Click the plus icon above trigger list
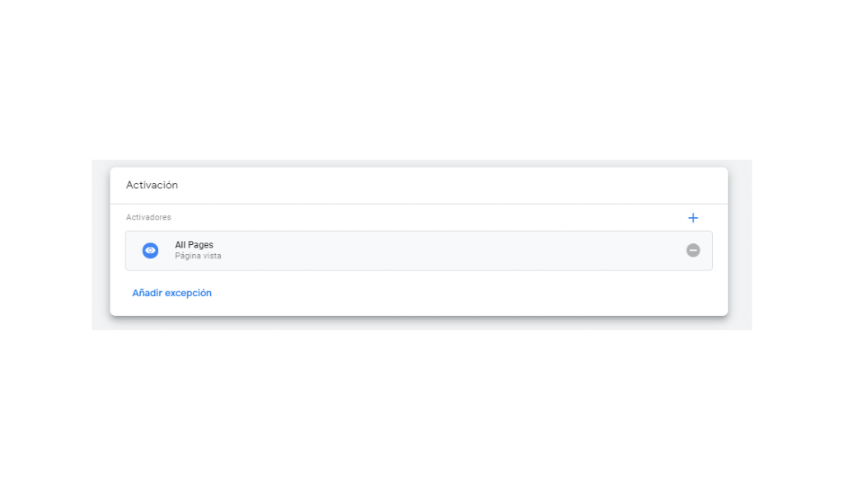The height and width of the screenshot is (490, 844). [692, 218]
